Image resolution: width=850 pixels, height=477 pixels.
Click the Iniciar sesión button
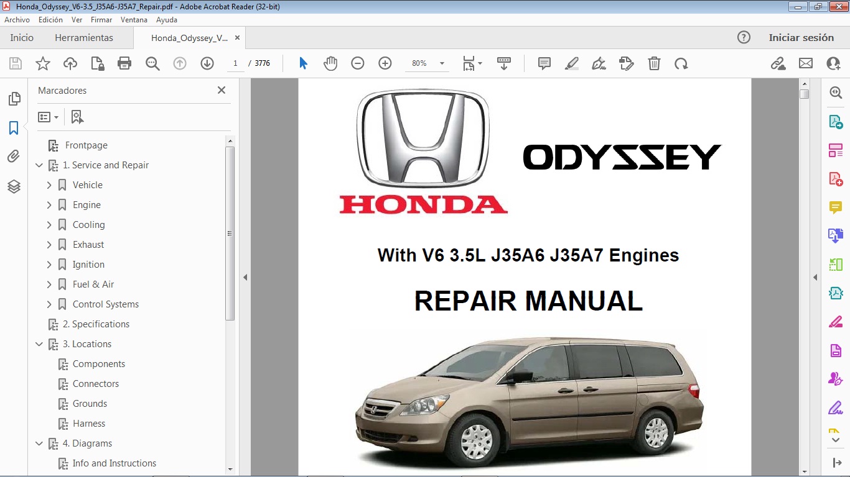coord(801,37)
